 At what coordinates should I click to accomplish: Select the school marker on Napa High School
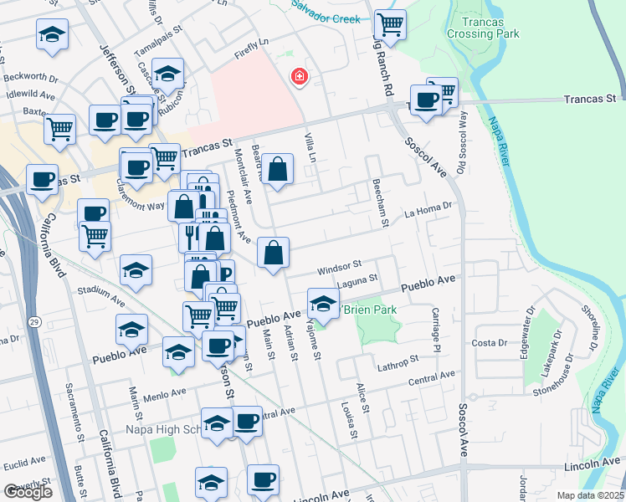click(x=217, y=423)
